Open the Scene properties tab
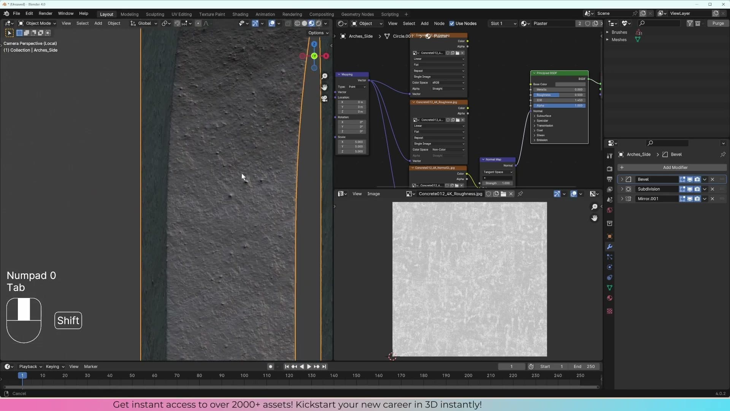 coord(609,199)
